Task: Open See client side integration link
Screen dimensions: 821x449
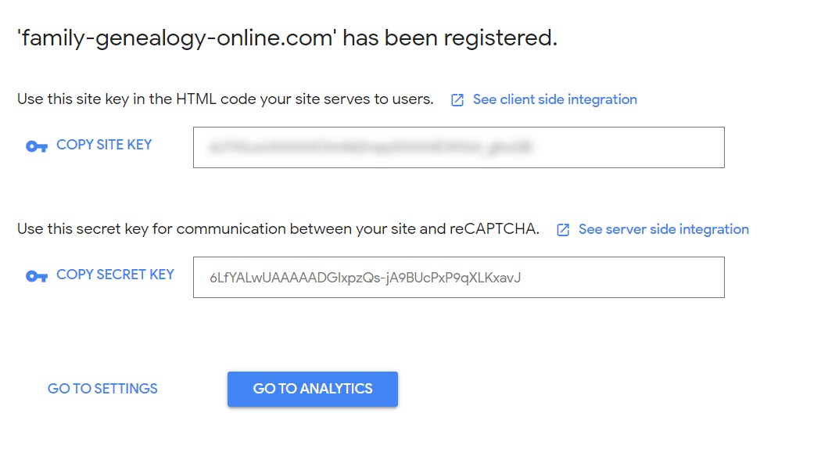Action: click(x=554, y=99)
